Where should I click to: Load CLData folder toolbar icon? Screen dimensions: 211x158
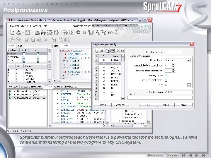tap(65, 32)
